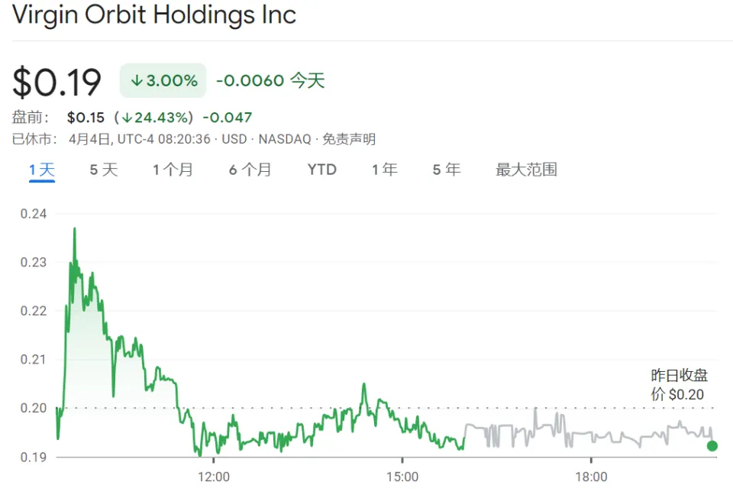733x498 pixels.
Task: Show the 最大范围 full history tab
Action: tap(526, 170)
